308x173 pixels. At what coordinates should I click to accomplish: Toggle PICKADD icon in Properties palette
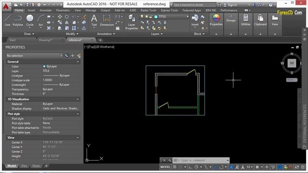click(67, 56)
